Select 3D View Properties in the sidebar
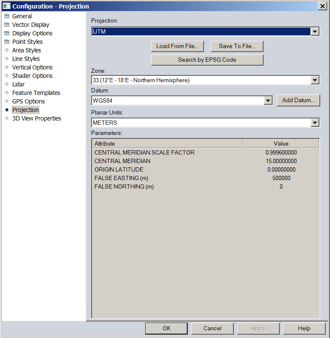 (36, 118)
